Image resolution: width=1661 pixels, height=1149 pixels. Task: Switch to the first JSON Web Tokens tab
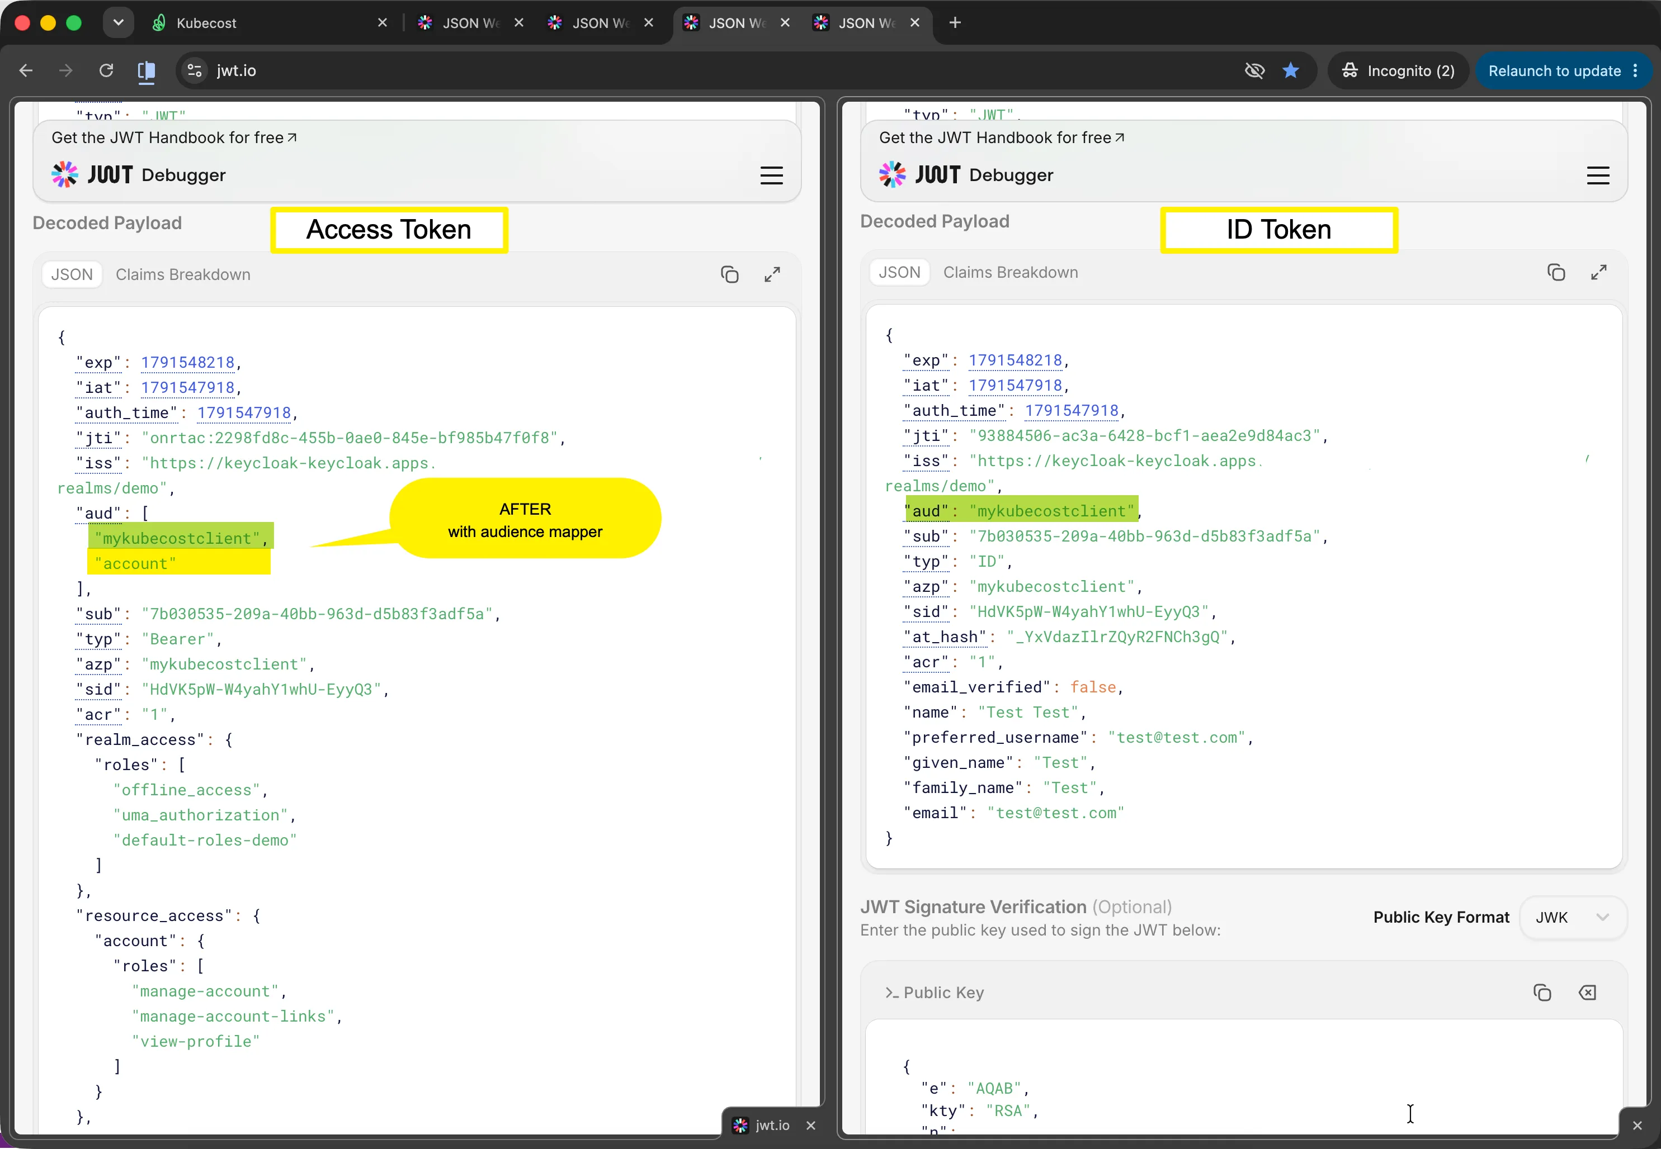pyautogui.click(x=461, y=23)
